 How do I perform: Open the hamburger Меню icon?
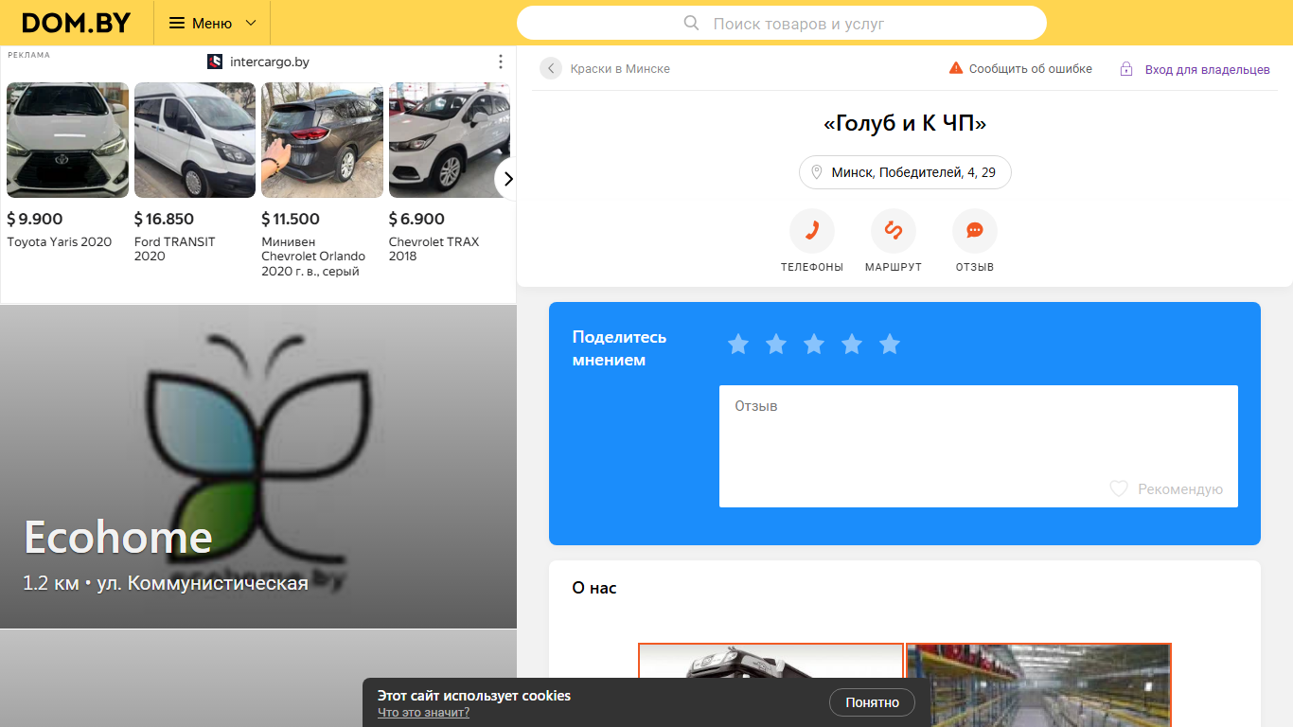click(x=177, y=23)
